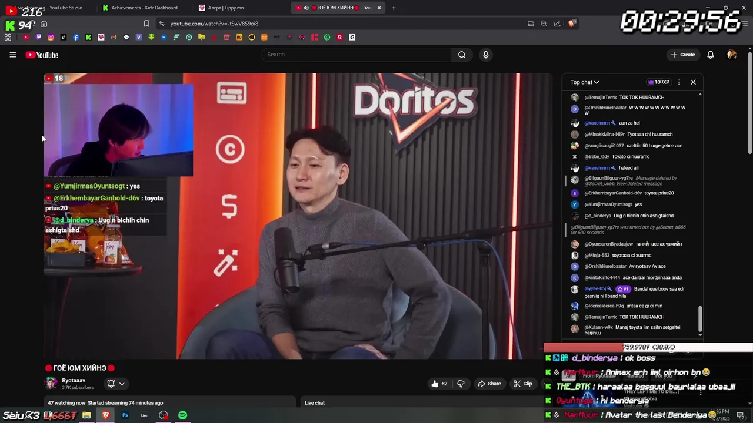
Task: Open a new browser tab
Action: click(x=394, y=8)
